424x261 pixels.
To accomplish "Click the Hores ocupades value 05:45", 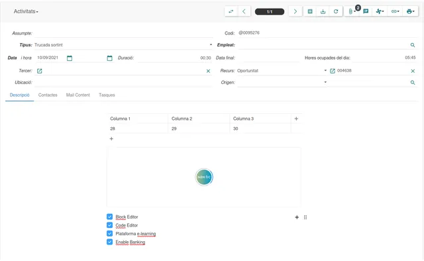I will click(x=410, y=58).
